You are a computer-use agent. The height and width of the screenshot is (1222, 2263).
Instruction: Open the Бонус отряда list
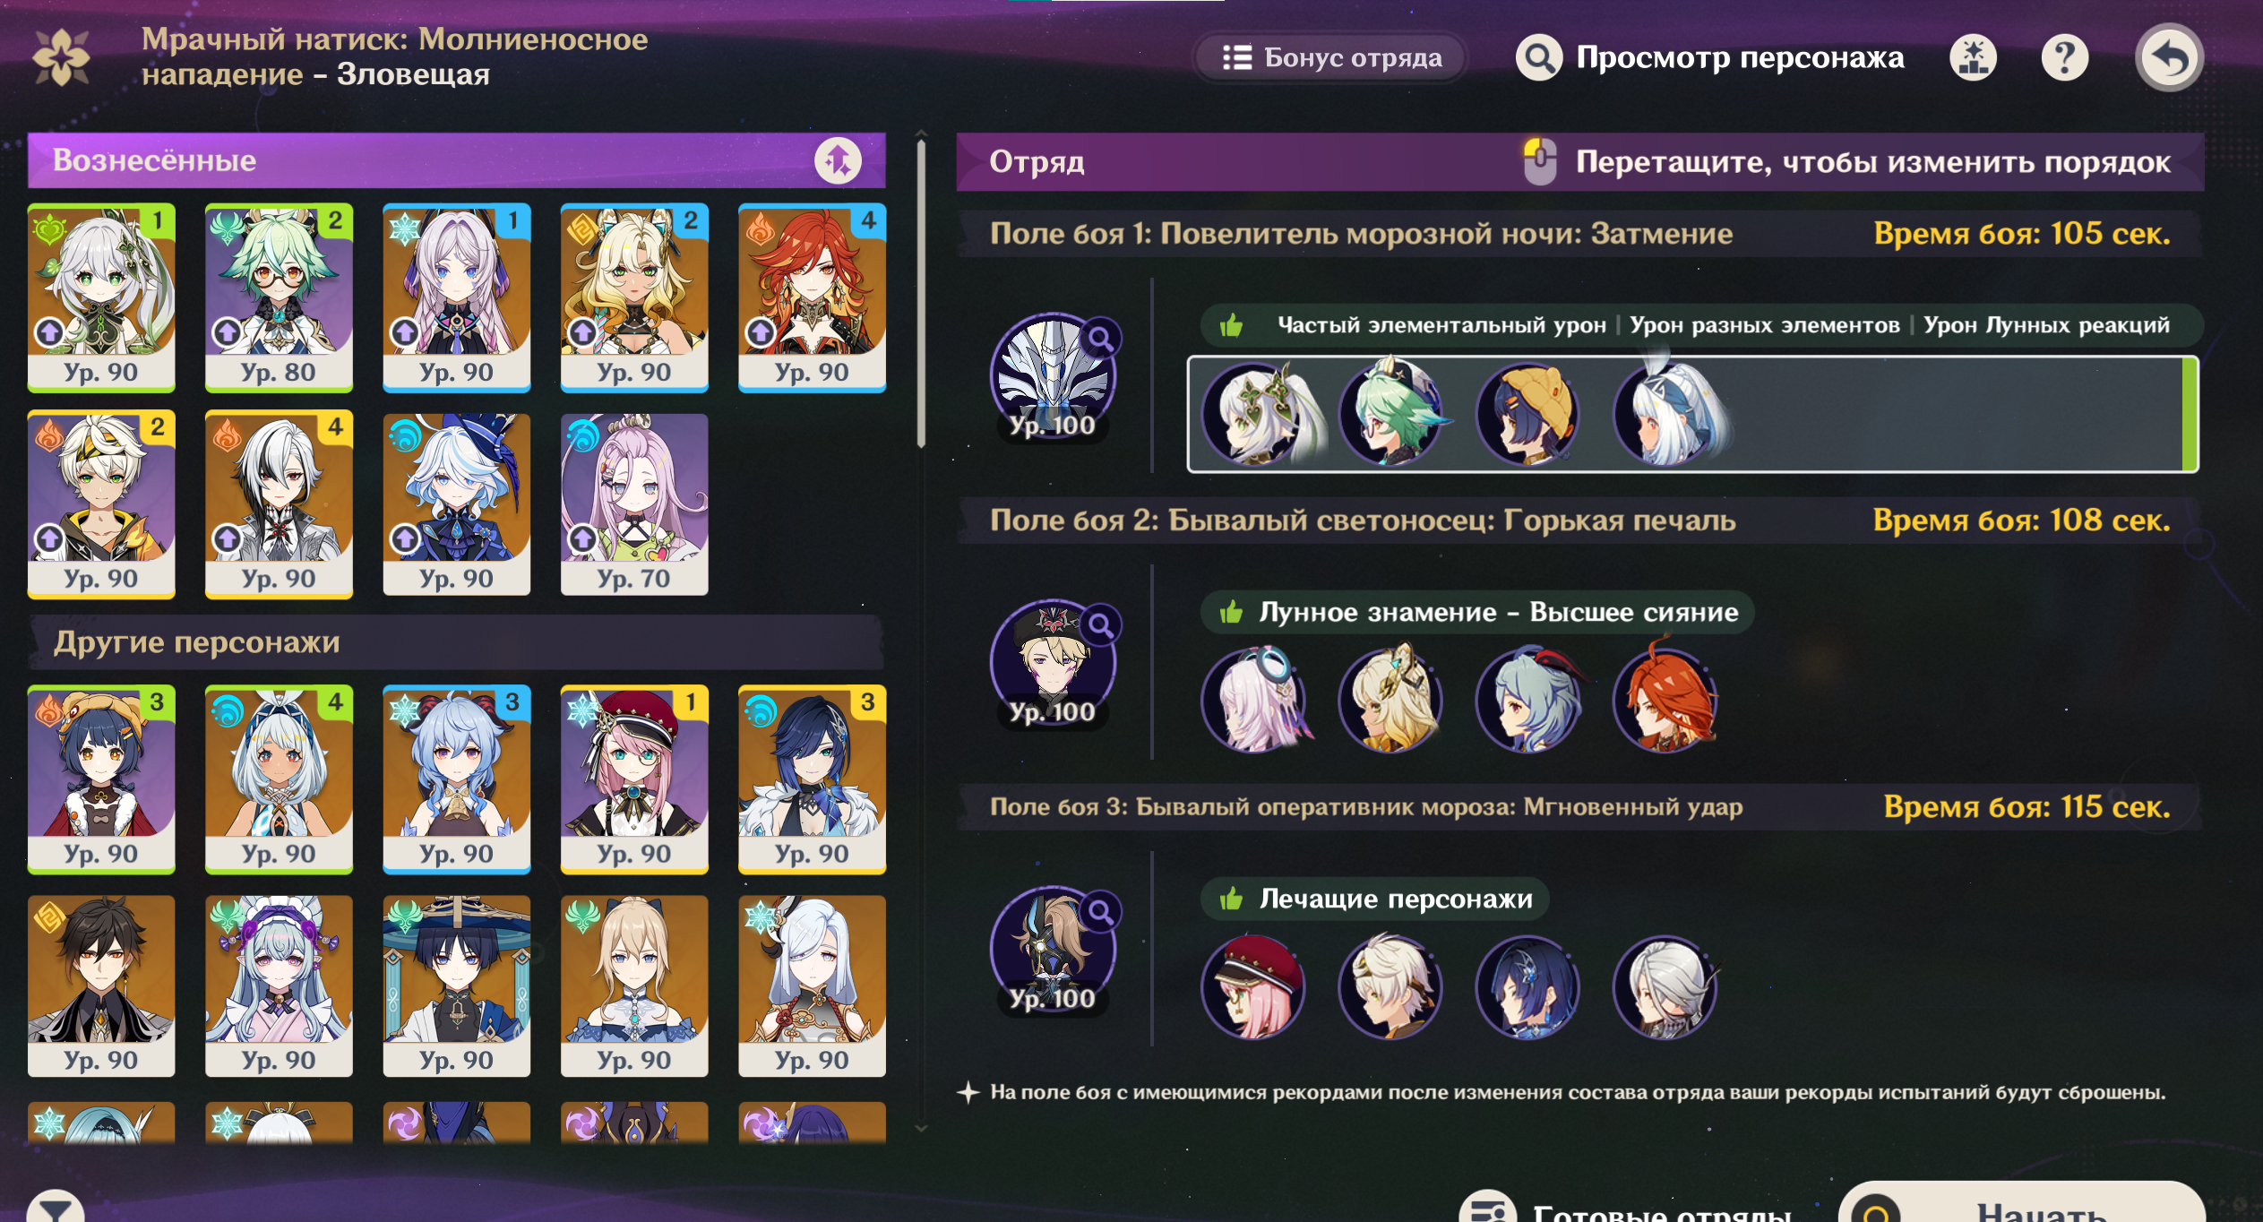(1331, 58)
